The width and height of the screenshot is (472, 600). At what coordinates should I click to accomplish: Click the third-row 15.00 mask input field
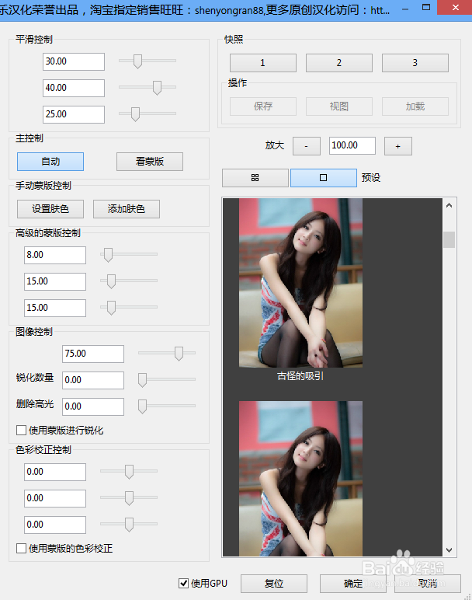[55, 308]
